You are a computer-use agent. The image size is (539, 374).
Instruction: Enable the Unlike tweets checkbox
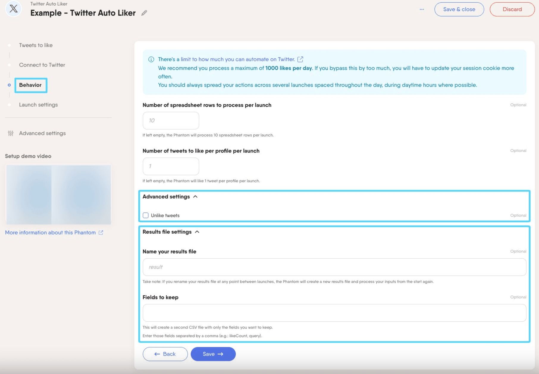click(145, 215)
